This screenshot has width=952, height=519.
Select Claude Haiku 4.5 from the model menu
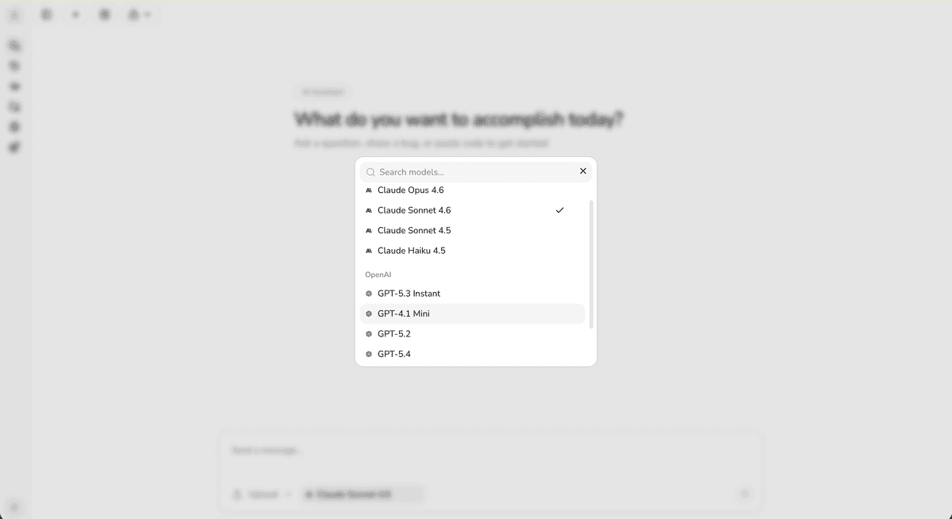click(x=409, y=250)
